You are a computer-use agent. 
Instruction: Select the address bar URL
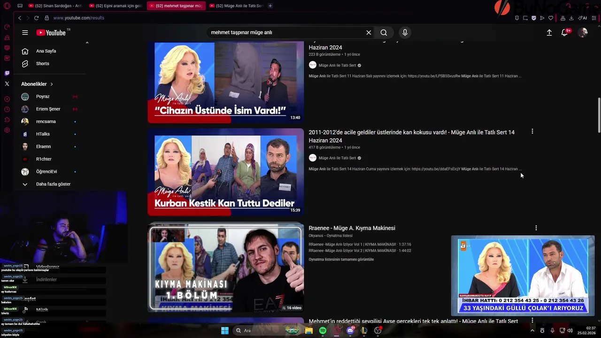[x=79, y=18]
